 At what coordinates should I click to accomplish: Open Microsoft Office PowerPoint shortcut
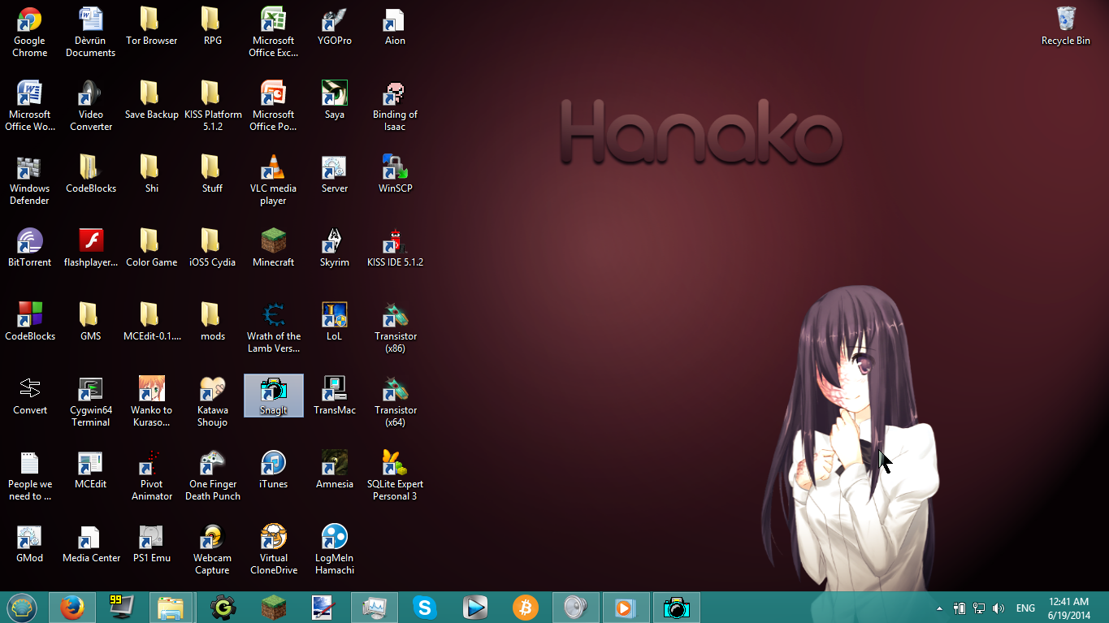274,106
